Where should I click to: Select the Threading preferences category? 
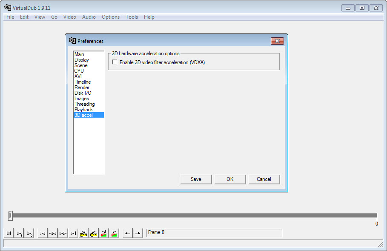point(89,104)
